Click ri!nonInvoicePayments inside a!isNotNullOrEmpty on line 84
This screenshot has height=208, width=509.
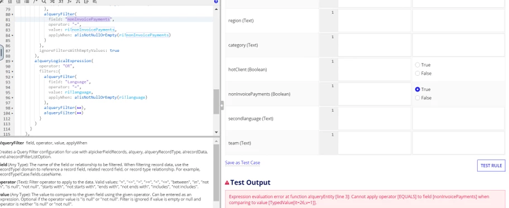144,35
